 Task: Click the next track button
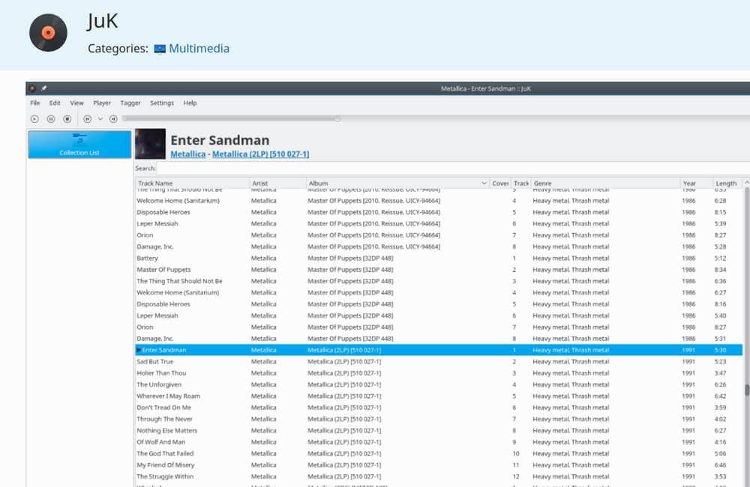(x=113, y=119)
